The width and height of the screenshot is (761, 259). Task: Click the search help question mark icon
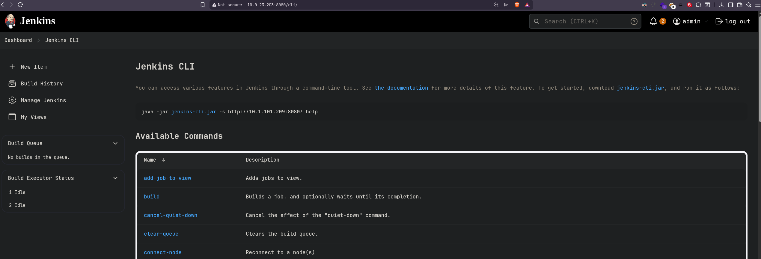634,21
